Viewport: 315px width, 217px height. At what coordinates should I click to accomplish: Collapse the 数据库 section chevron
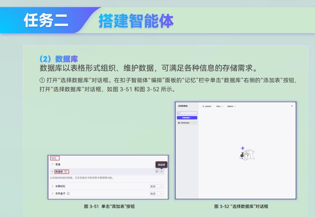(52, 171)
